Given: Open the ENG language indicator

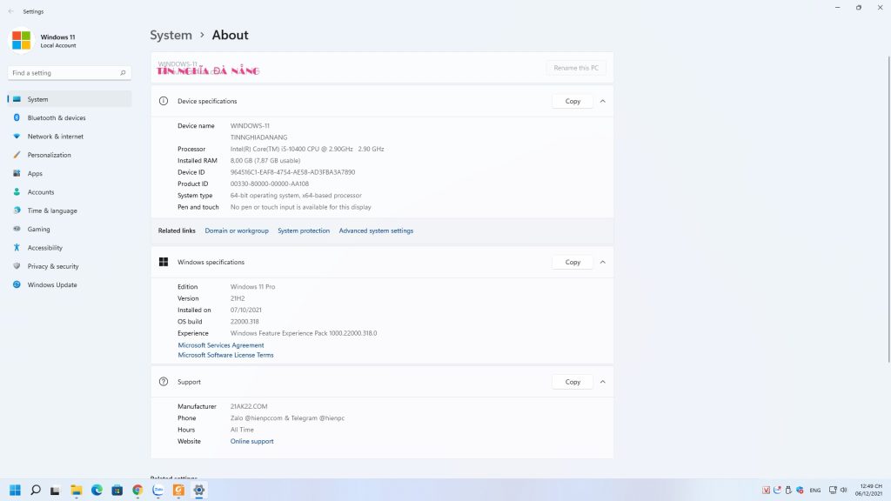Looking at the screenshot, I should pos(814,491).
